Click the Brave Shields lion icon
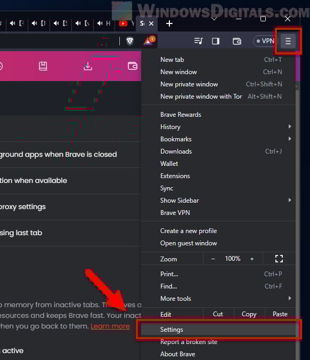The image size is (310, 360). click(x=130, y=41)
